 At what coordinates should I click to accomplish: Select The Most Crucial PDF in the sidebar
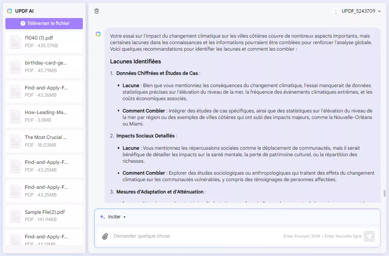pos(44,141)
